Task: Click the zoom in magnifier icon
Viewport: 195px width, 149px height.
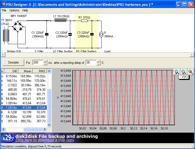Action: click(177, 72)
